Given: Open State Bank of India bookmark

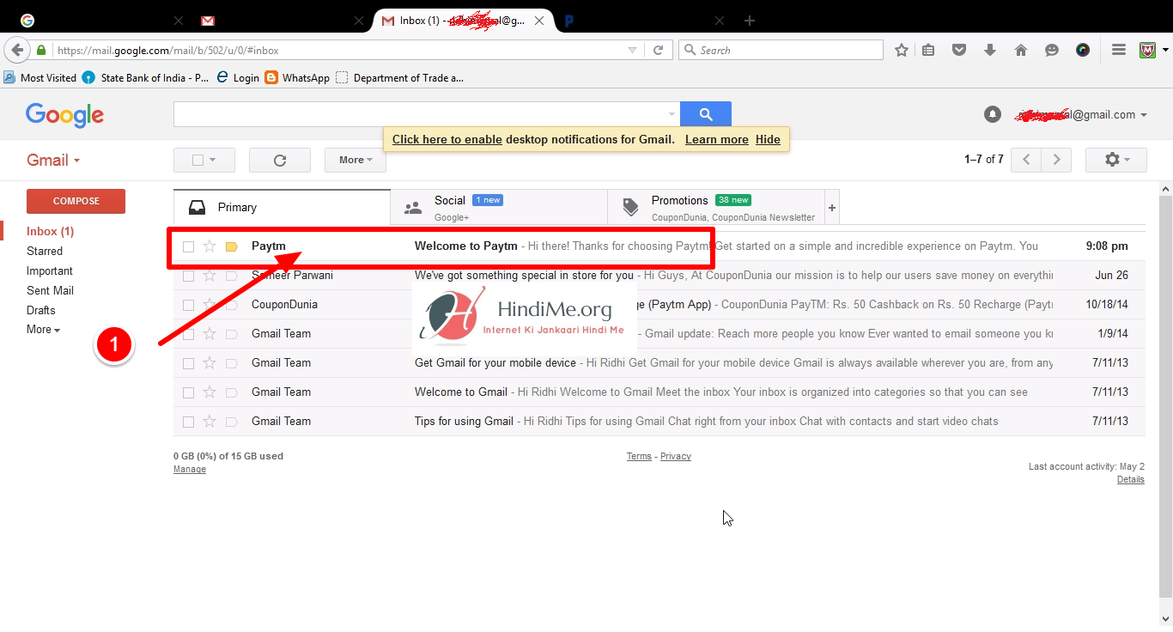Looking at the screenshot, I should click(x=146, y=77).
